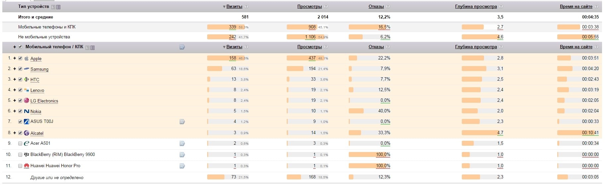Sort by Просмотры in the top header
The height and width of the screenshot is (189, 611).
tap(309, 6)
